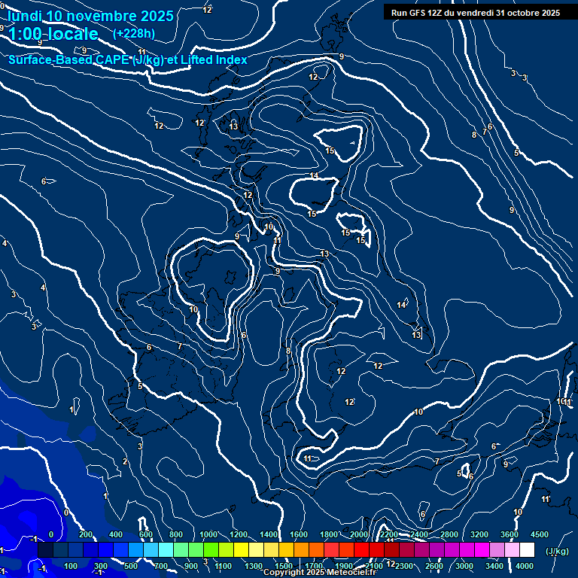
Task: Select the orange 1600–1700 legend swatch
Action: 301,549
